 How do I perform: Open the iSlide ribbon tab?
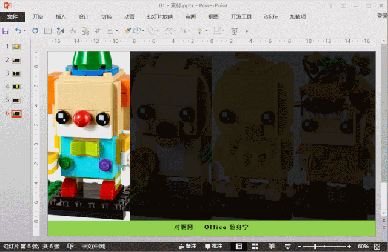click(271, 16)
